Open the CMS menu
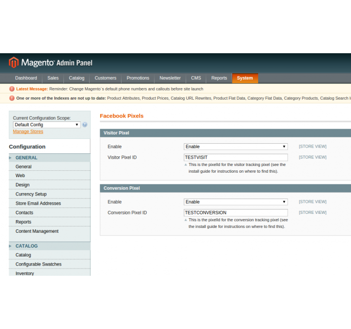This screenshot has height=329, width=351. pyautogui.click(x=196, y=78)
